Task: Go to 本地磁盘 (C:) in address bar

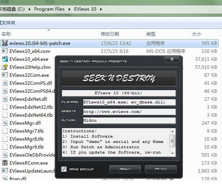Action: pos(12,9)
